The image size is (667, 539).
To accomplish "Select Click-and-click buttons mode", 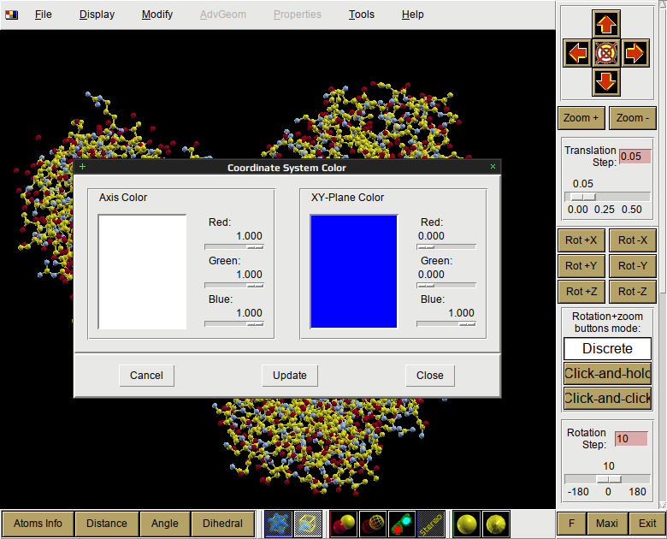I will [607, 398].
